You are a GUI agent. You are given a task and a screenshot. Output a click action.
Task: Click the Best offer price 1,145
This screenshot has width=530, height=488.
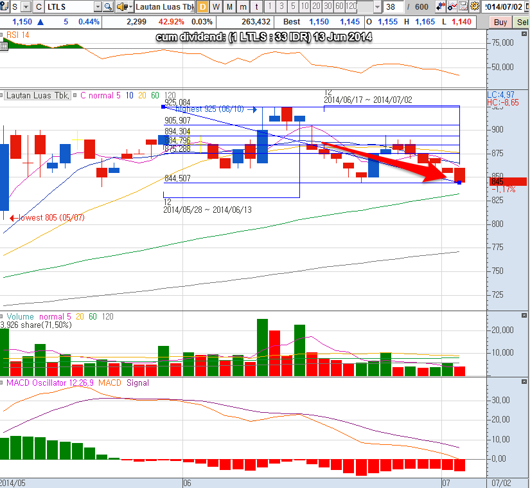(349, 22)
